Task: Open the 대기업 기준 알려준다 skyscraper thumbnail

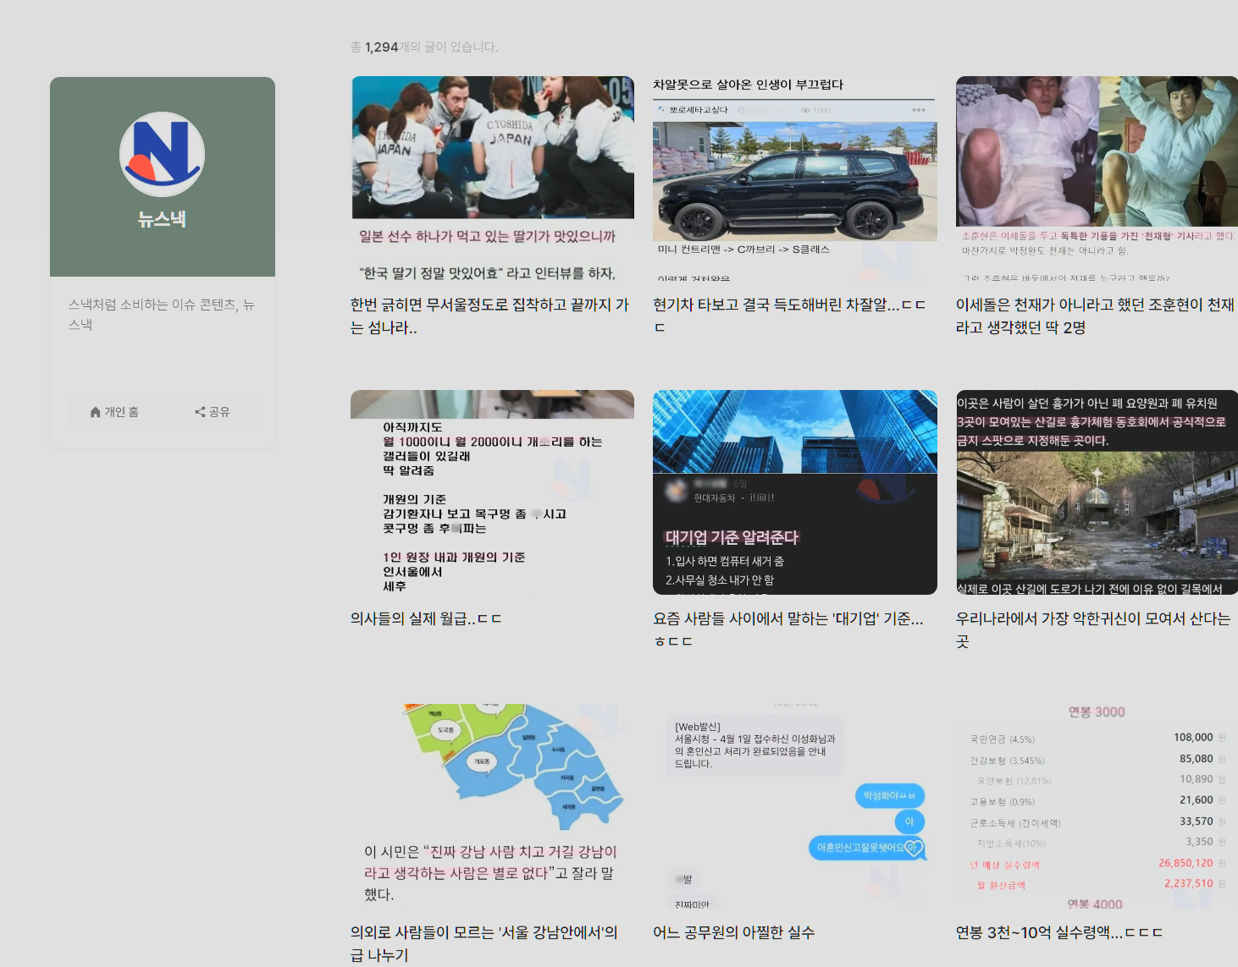Action: pos(795,492)
